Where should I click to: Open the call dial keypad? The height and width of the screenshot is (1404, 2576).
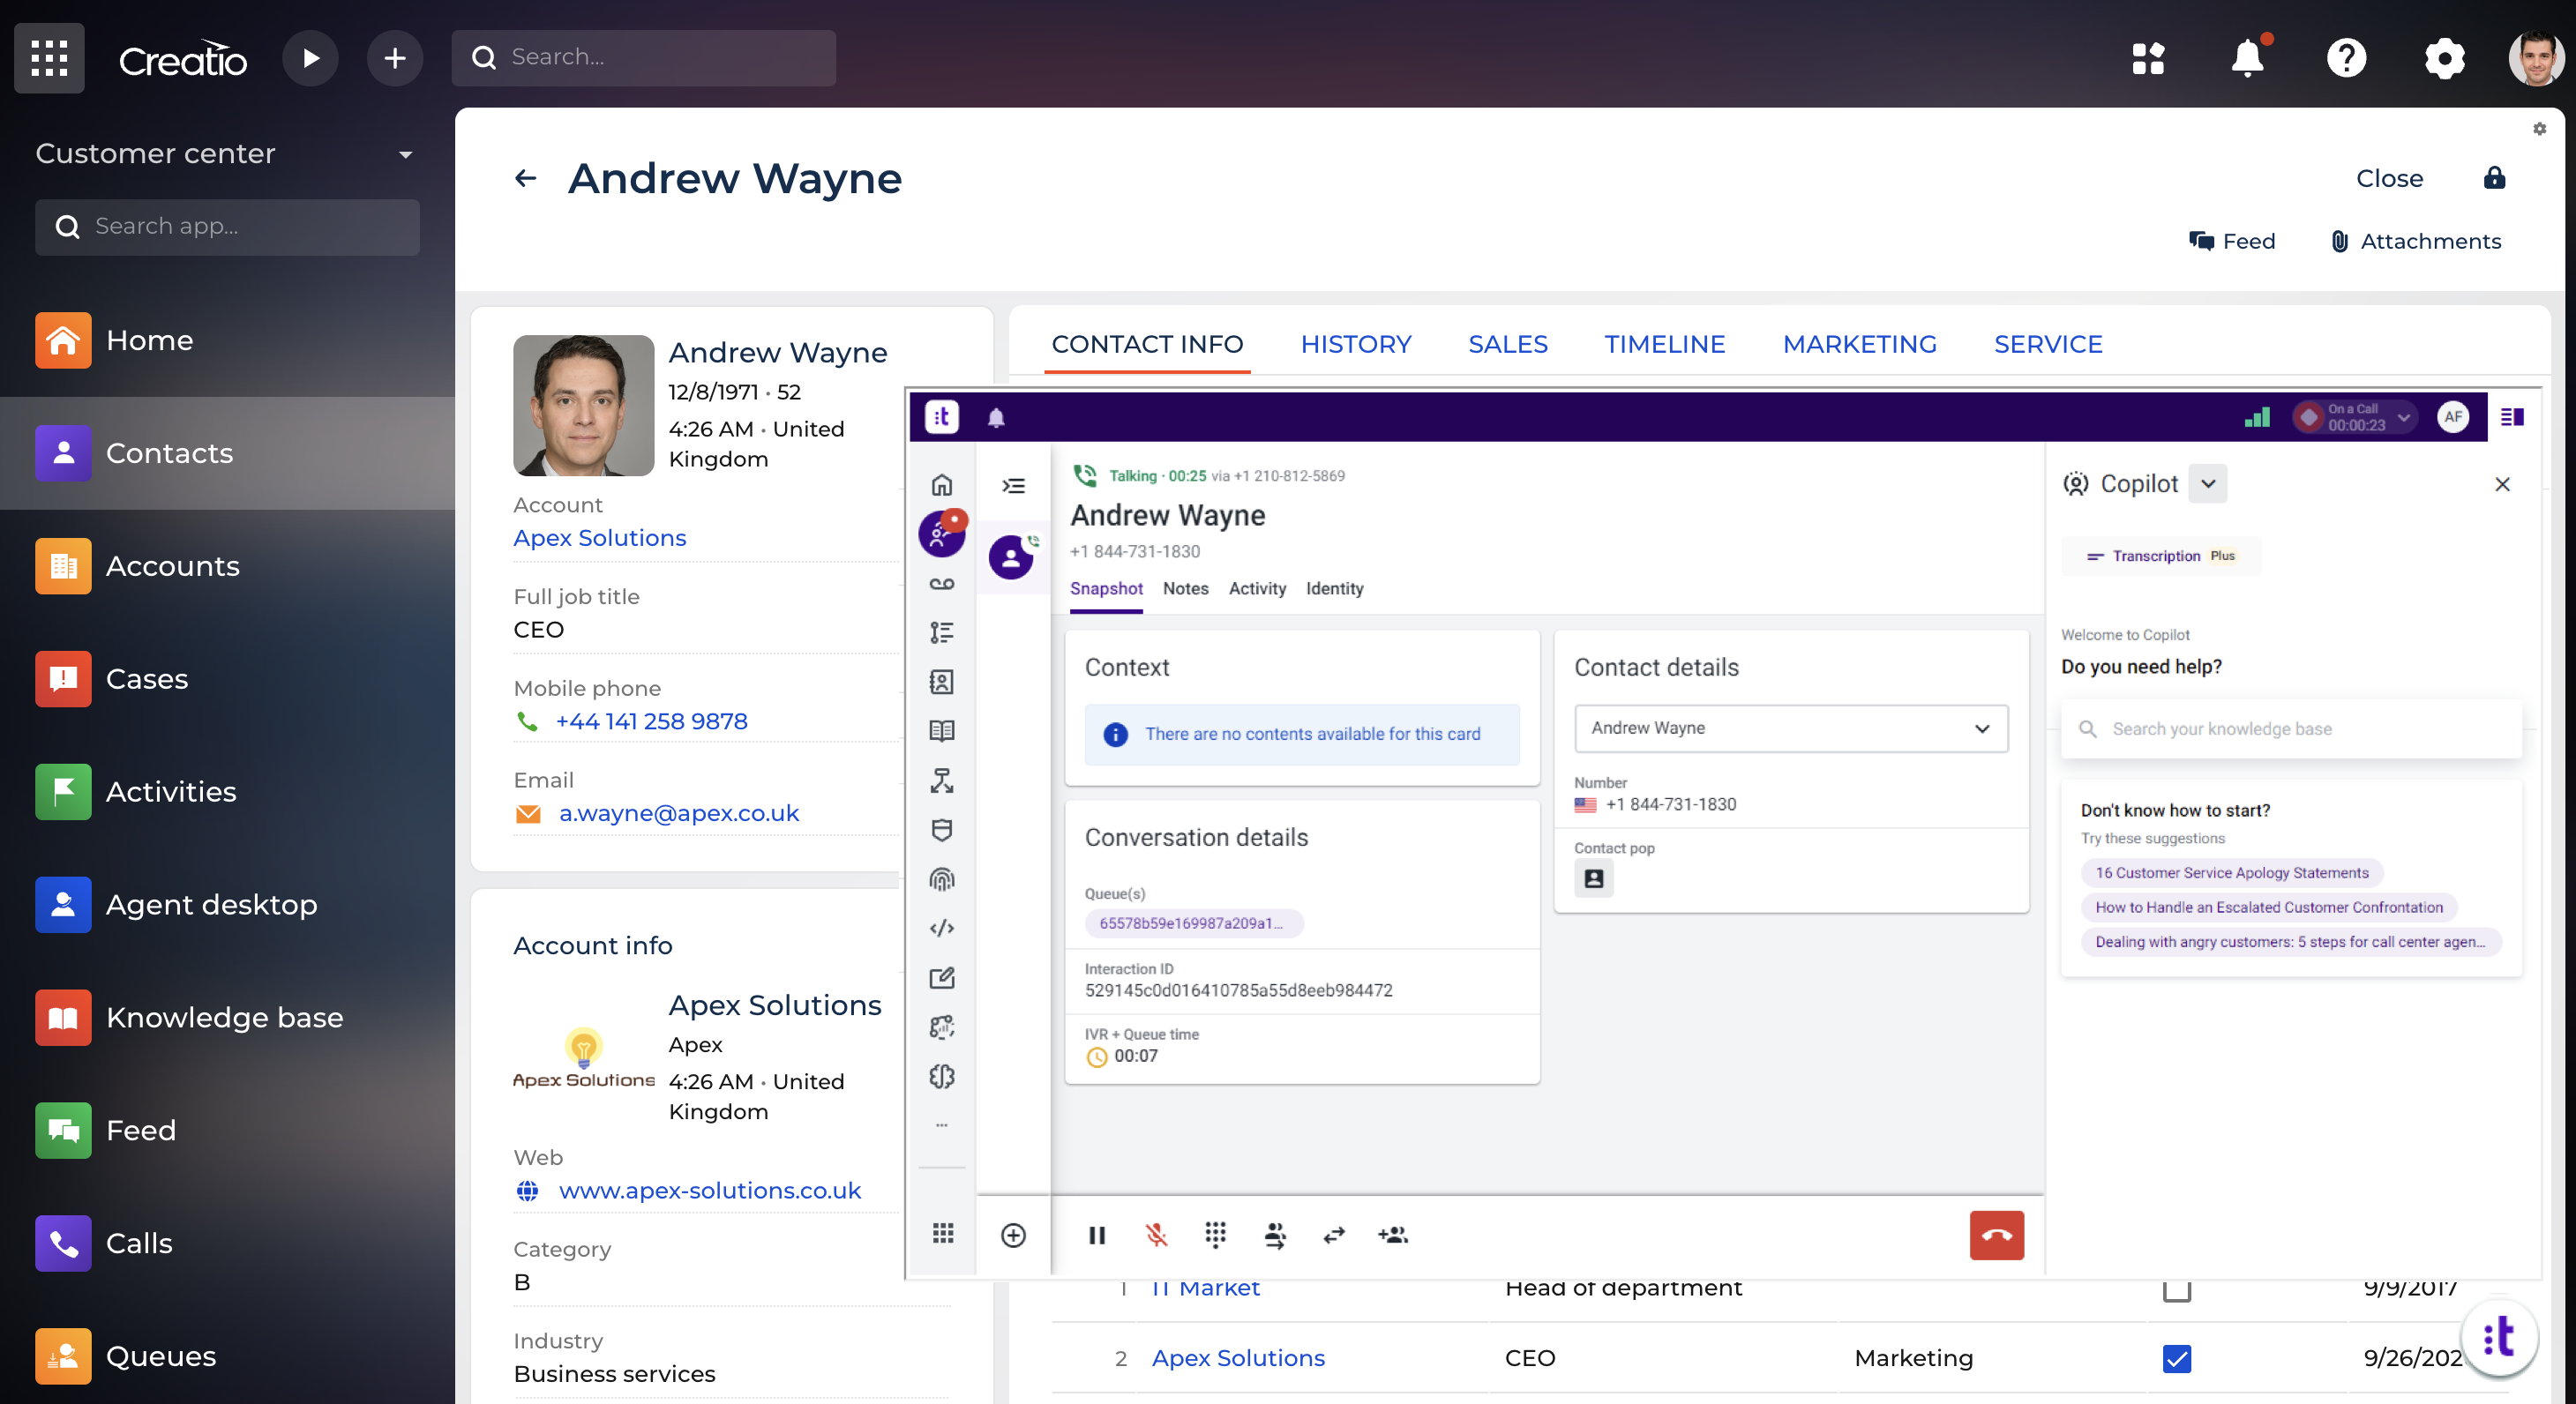point(1215,1235)
